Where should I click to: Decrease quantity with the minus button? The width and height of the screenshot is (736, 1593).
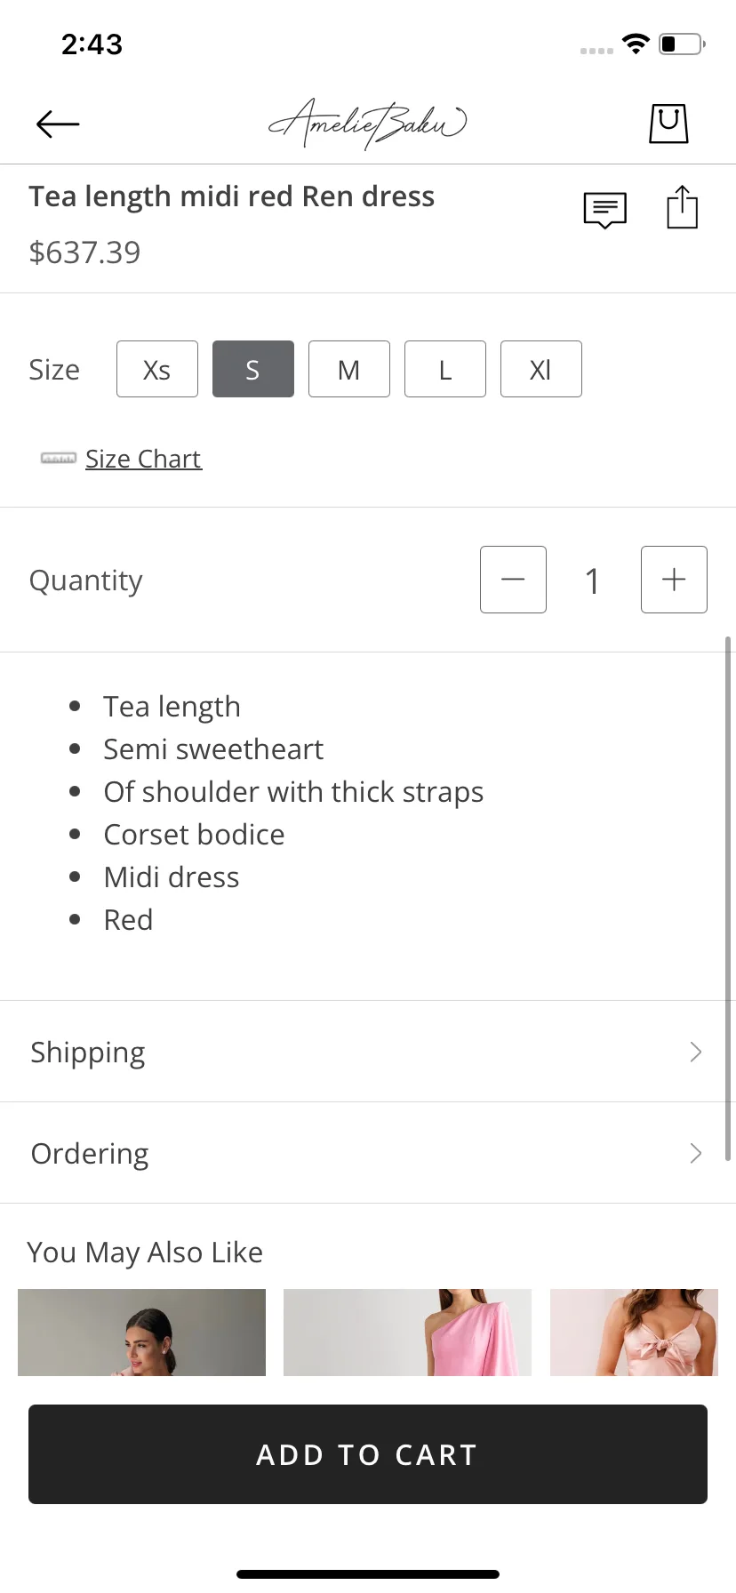(x=513, y=580)
